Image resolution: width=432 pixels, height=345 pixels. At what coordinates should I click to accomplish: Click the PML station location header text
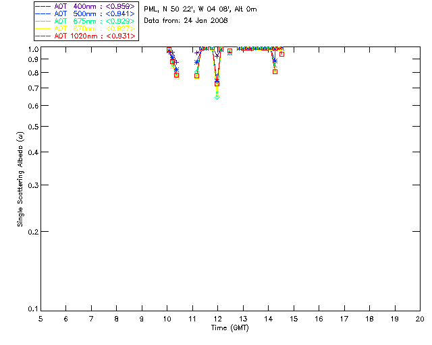200,9
